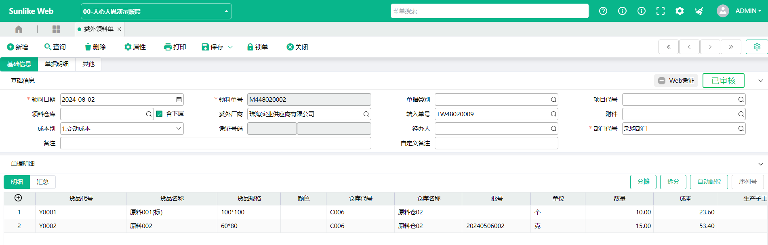Click the 货品名称 column header
The height and width of the screenshot is (245, 768).
[172, 199]
